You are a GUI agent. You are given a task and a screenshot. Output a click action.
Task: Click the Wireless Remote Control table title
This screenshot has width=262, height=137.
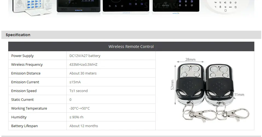click(x=131, y=47)
